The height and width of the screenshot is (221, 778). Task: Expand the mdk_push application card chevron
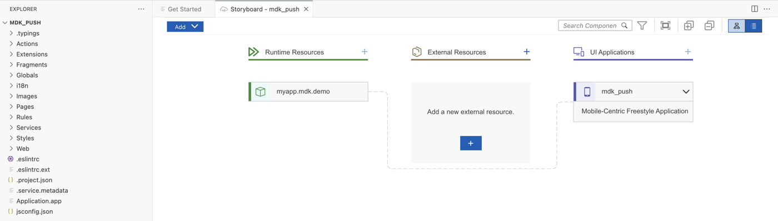pos(686,92)
